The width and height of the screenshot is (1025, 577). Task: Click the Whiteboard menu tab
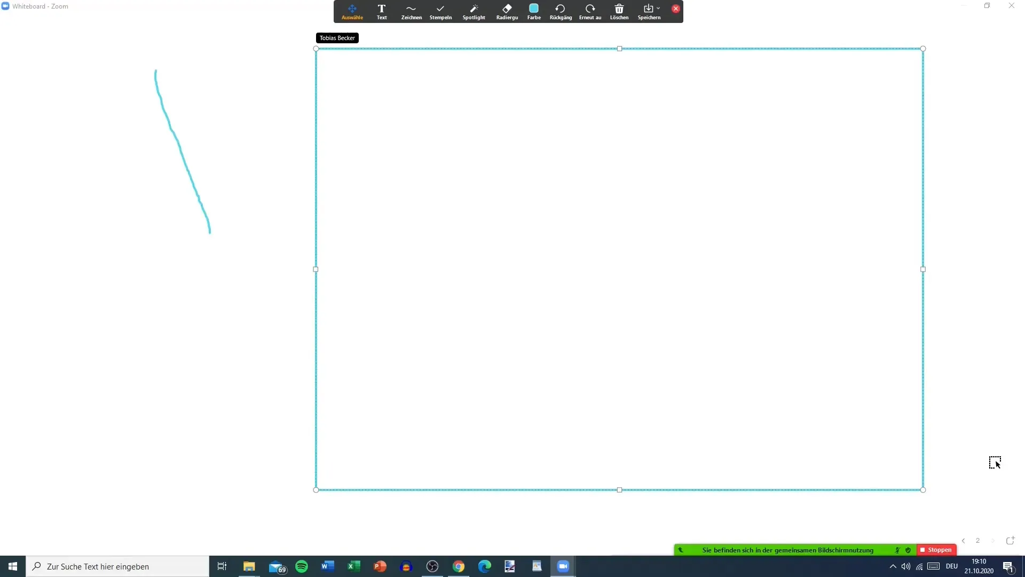(40, 6)
